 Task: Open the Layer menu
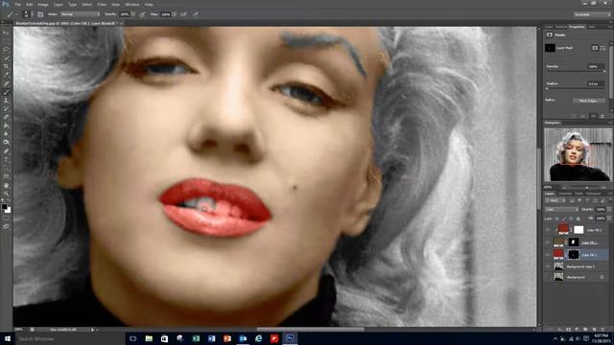pos(58,4)
